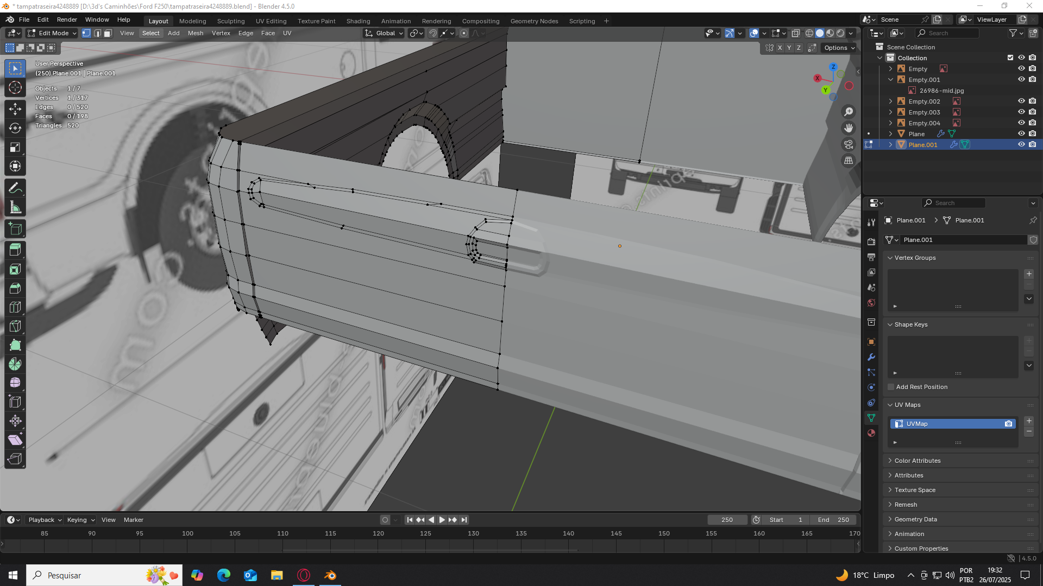Open the Edit Mode dropdown

click(x=52, y=33)
